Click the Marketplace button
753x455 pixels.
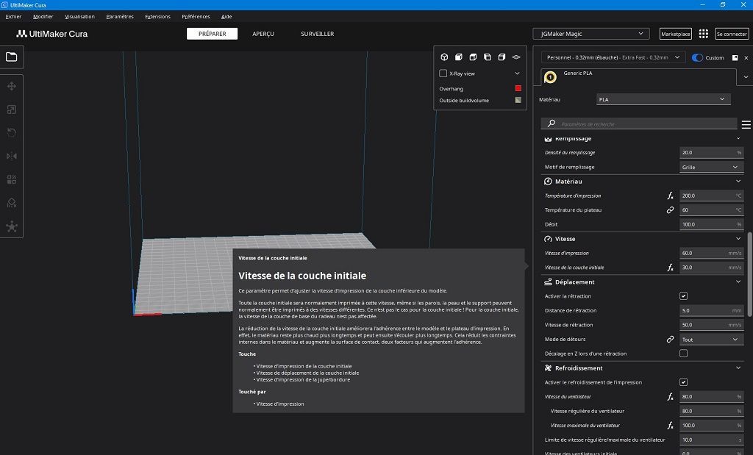pyautogui.click(x=676, y=34)
